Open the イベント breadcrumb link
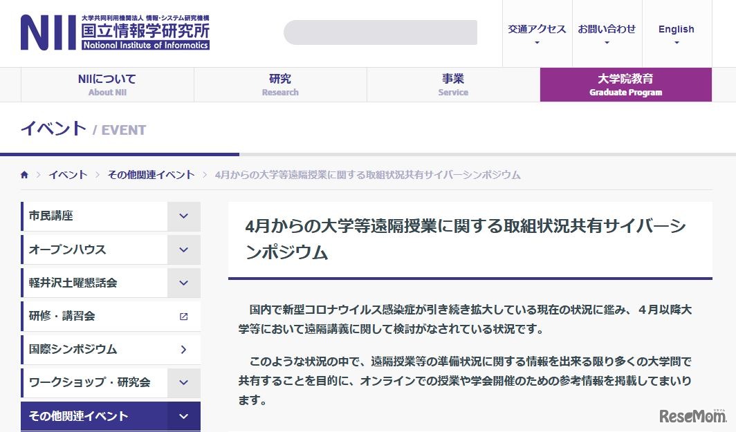This screenshot has width=736, height=432. [67, 175]
